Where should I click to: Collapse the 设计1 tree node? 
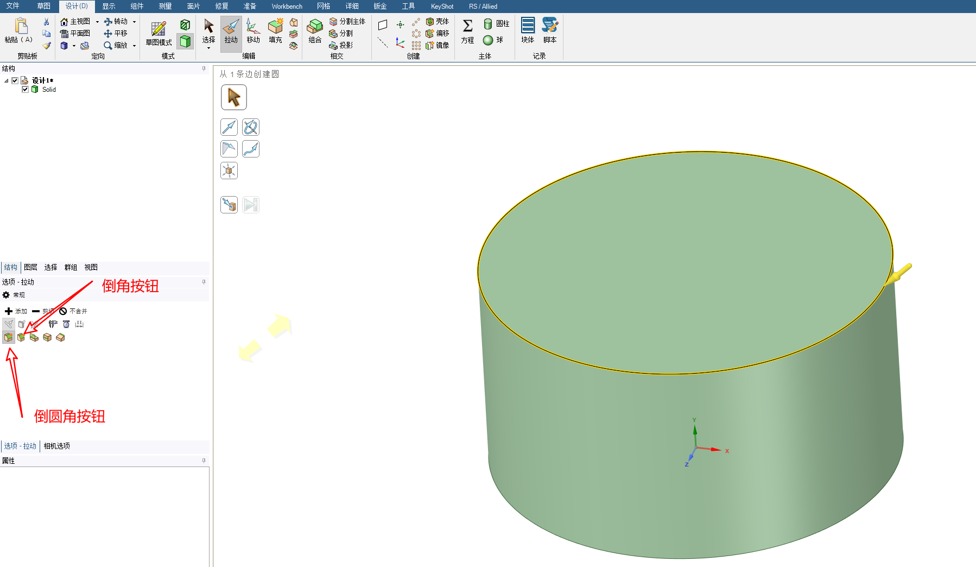coord(7,80)
